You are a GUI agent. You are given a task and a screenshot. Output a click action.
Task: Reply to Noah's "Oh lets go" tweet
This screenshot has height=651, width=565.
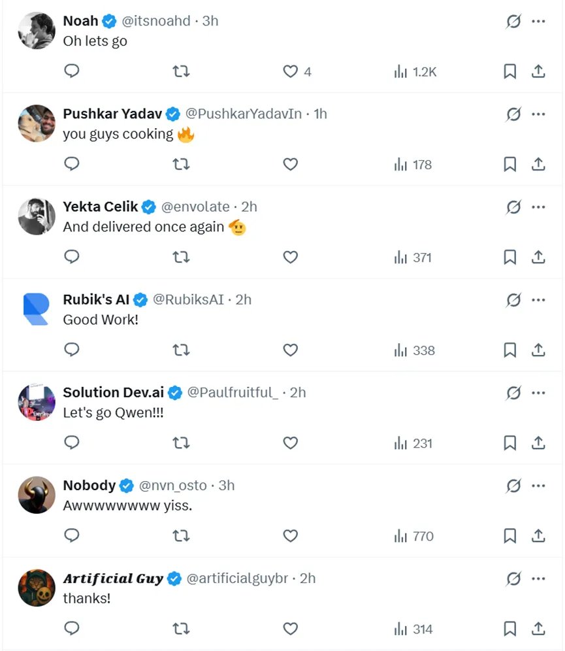pos(72,71)
